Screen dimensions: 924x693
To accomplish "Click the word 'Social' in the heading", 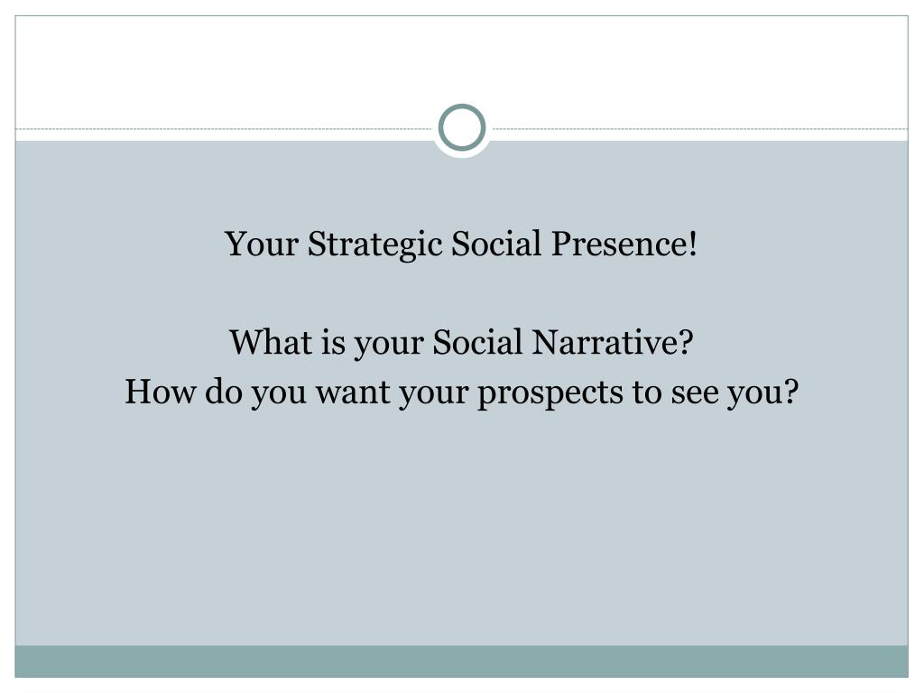I will pos(496,244).
